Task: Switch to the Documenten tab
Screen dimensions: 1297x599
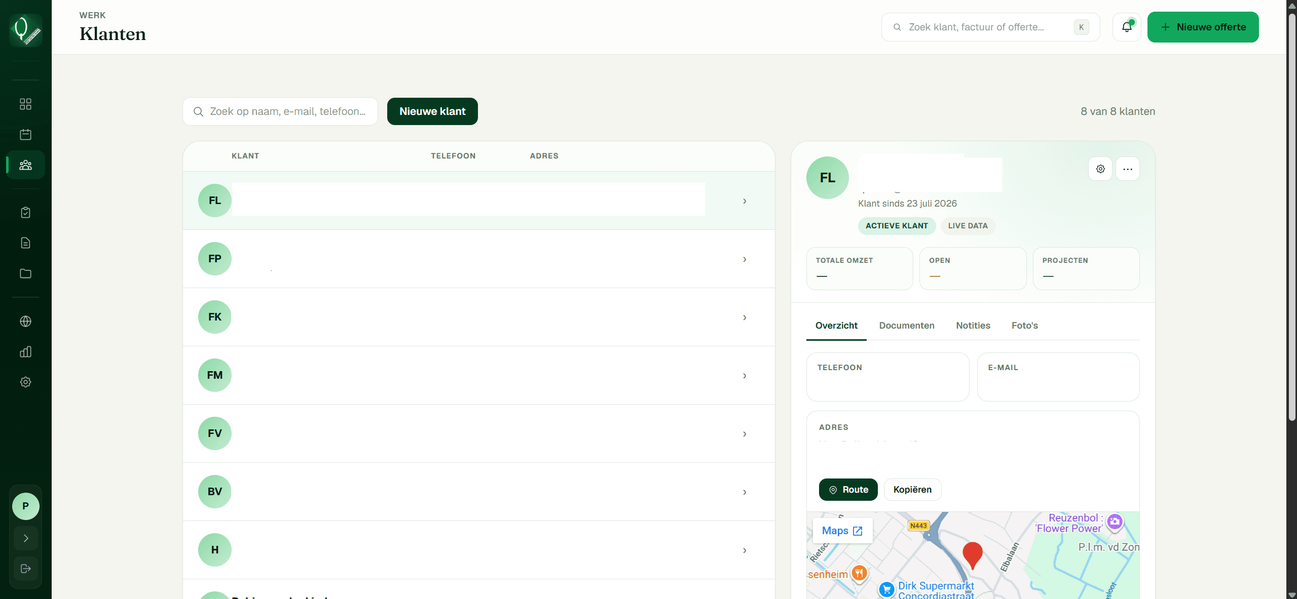Action: tap(907, 326)
